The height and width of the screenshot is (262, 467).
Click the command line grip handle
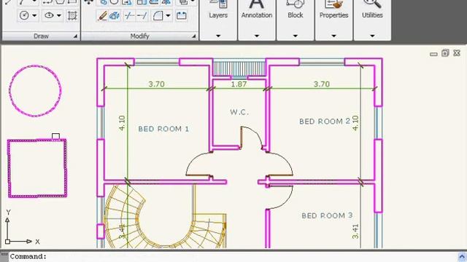[4, 254]
